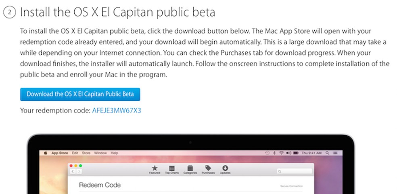
Task: Open the Notification Center icon in menu bar
Action: [335, 153]
